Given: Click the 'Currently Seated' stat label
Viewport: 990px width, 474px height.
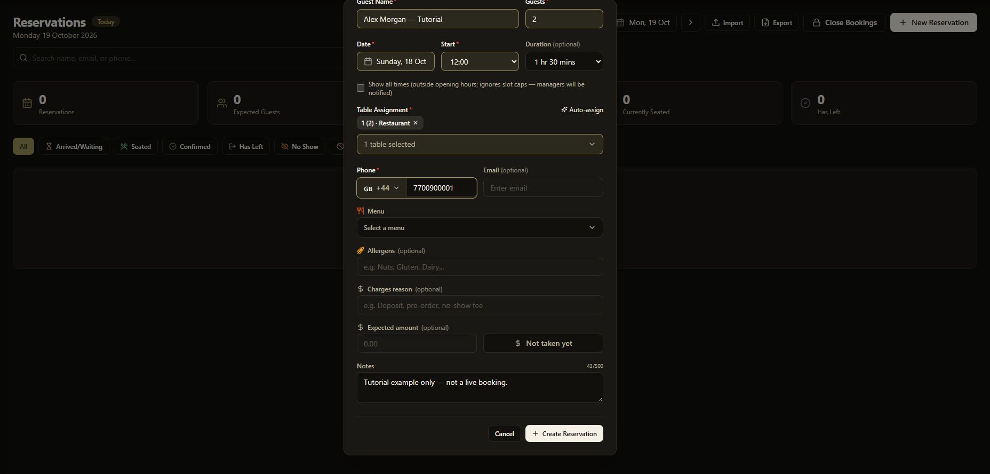Looking at the screenshot, I should [x=646, y=112].
